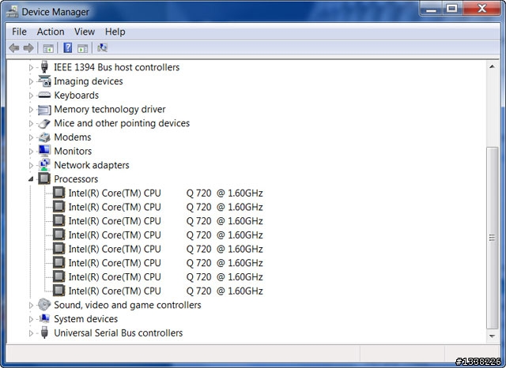The width and height of the screenshot is (506, 368).
Task: Open the View menu
Action: pos(85,32)
